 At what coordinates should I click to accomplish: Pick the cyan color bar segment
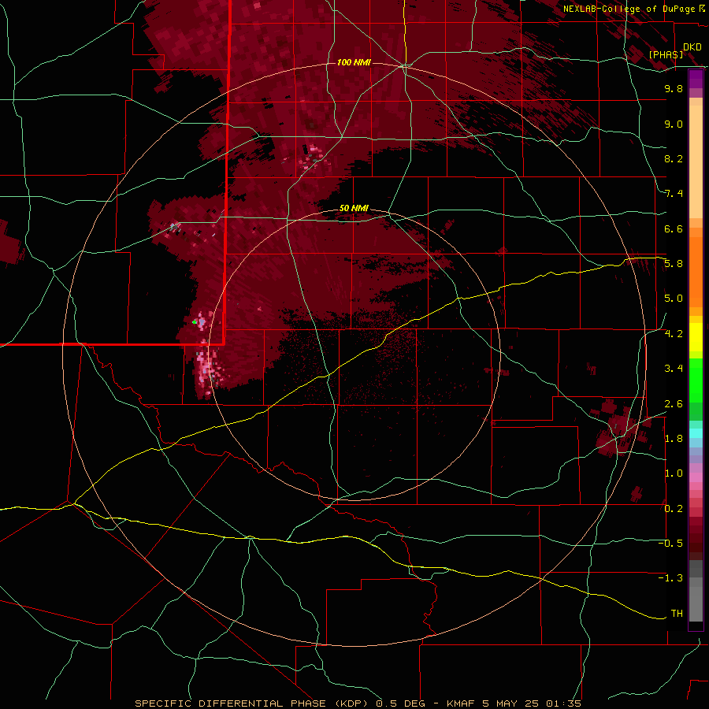point(696,433)
